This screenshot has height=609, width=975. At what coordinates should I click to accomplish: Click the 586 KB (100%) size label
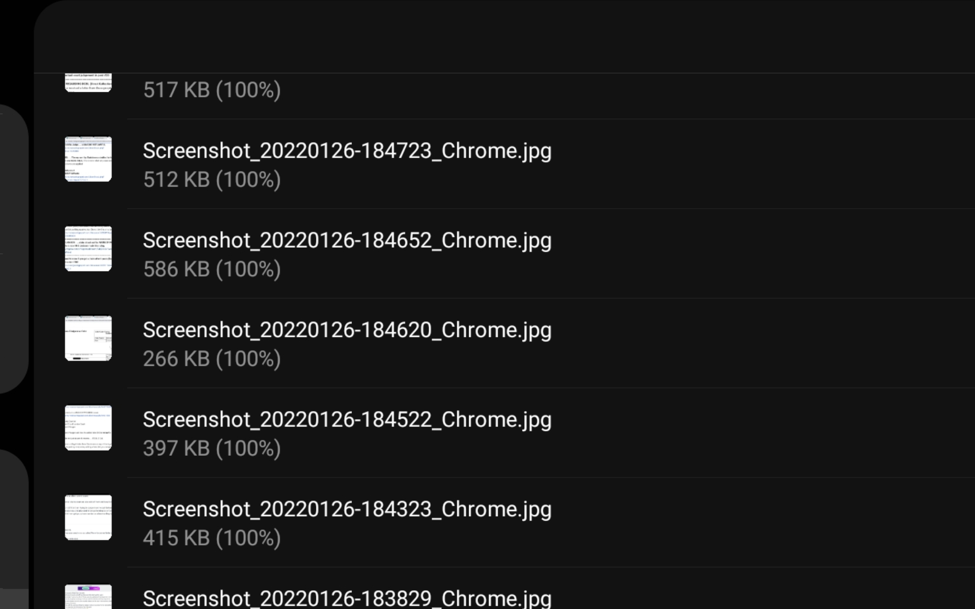tap(212, 269)
